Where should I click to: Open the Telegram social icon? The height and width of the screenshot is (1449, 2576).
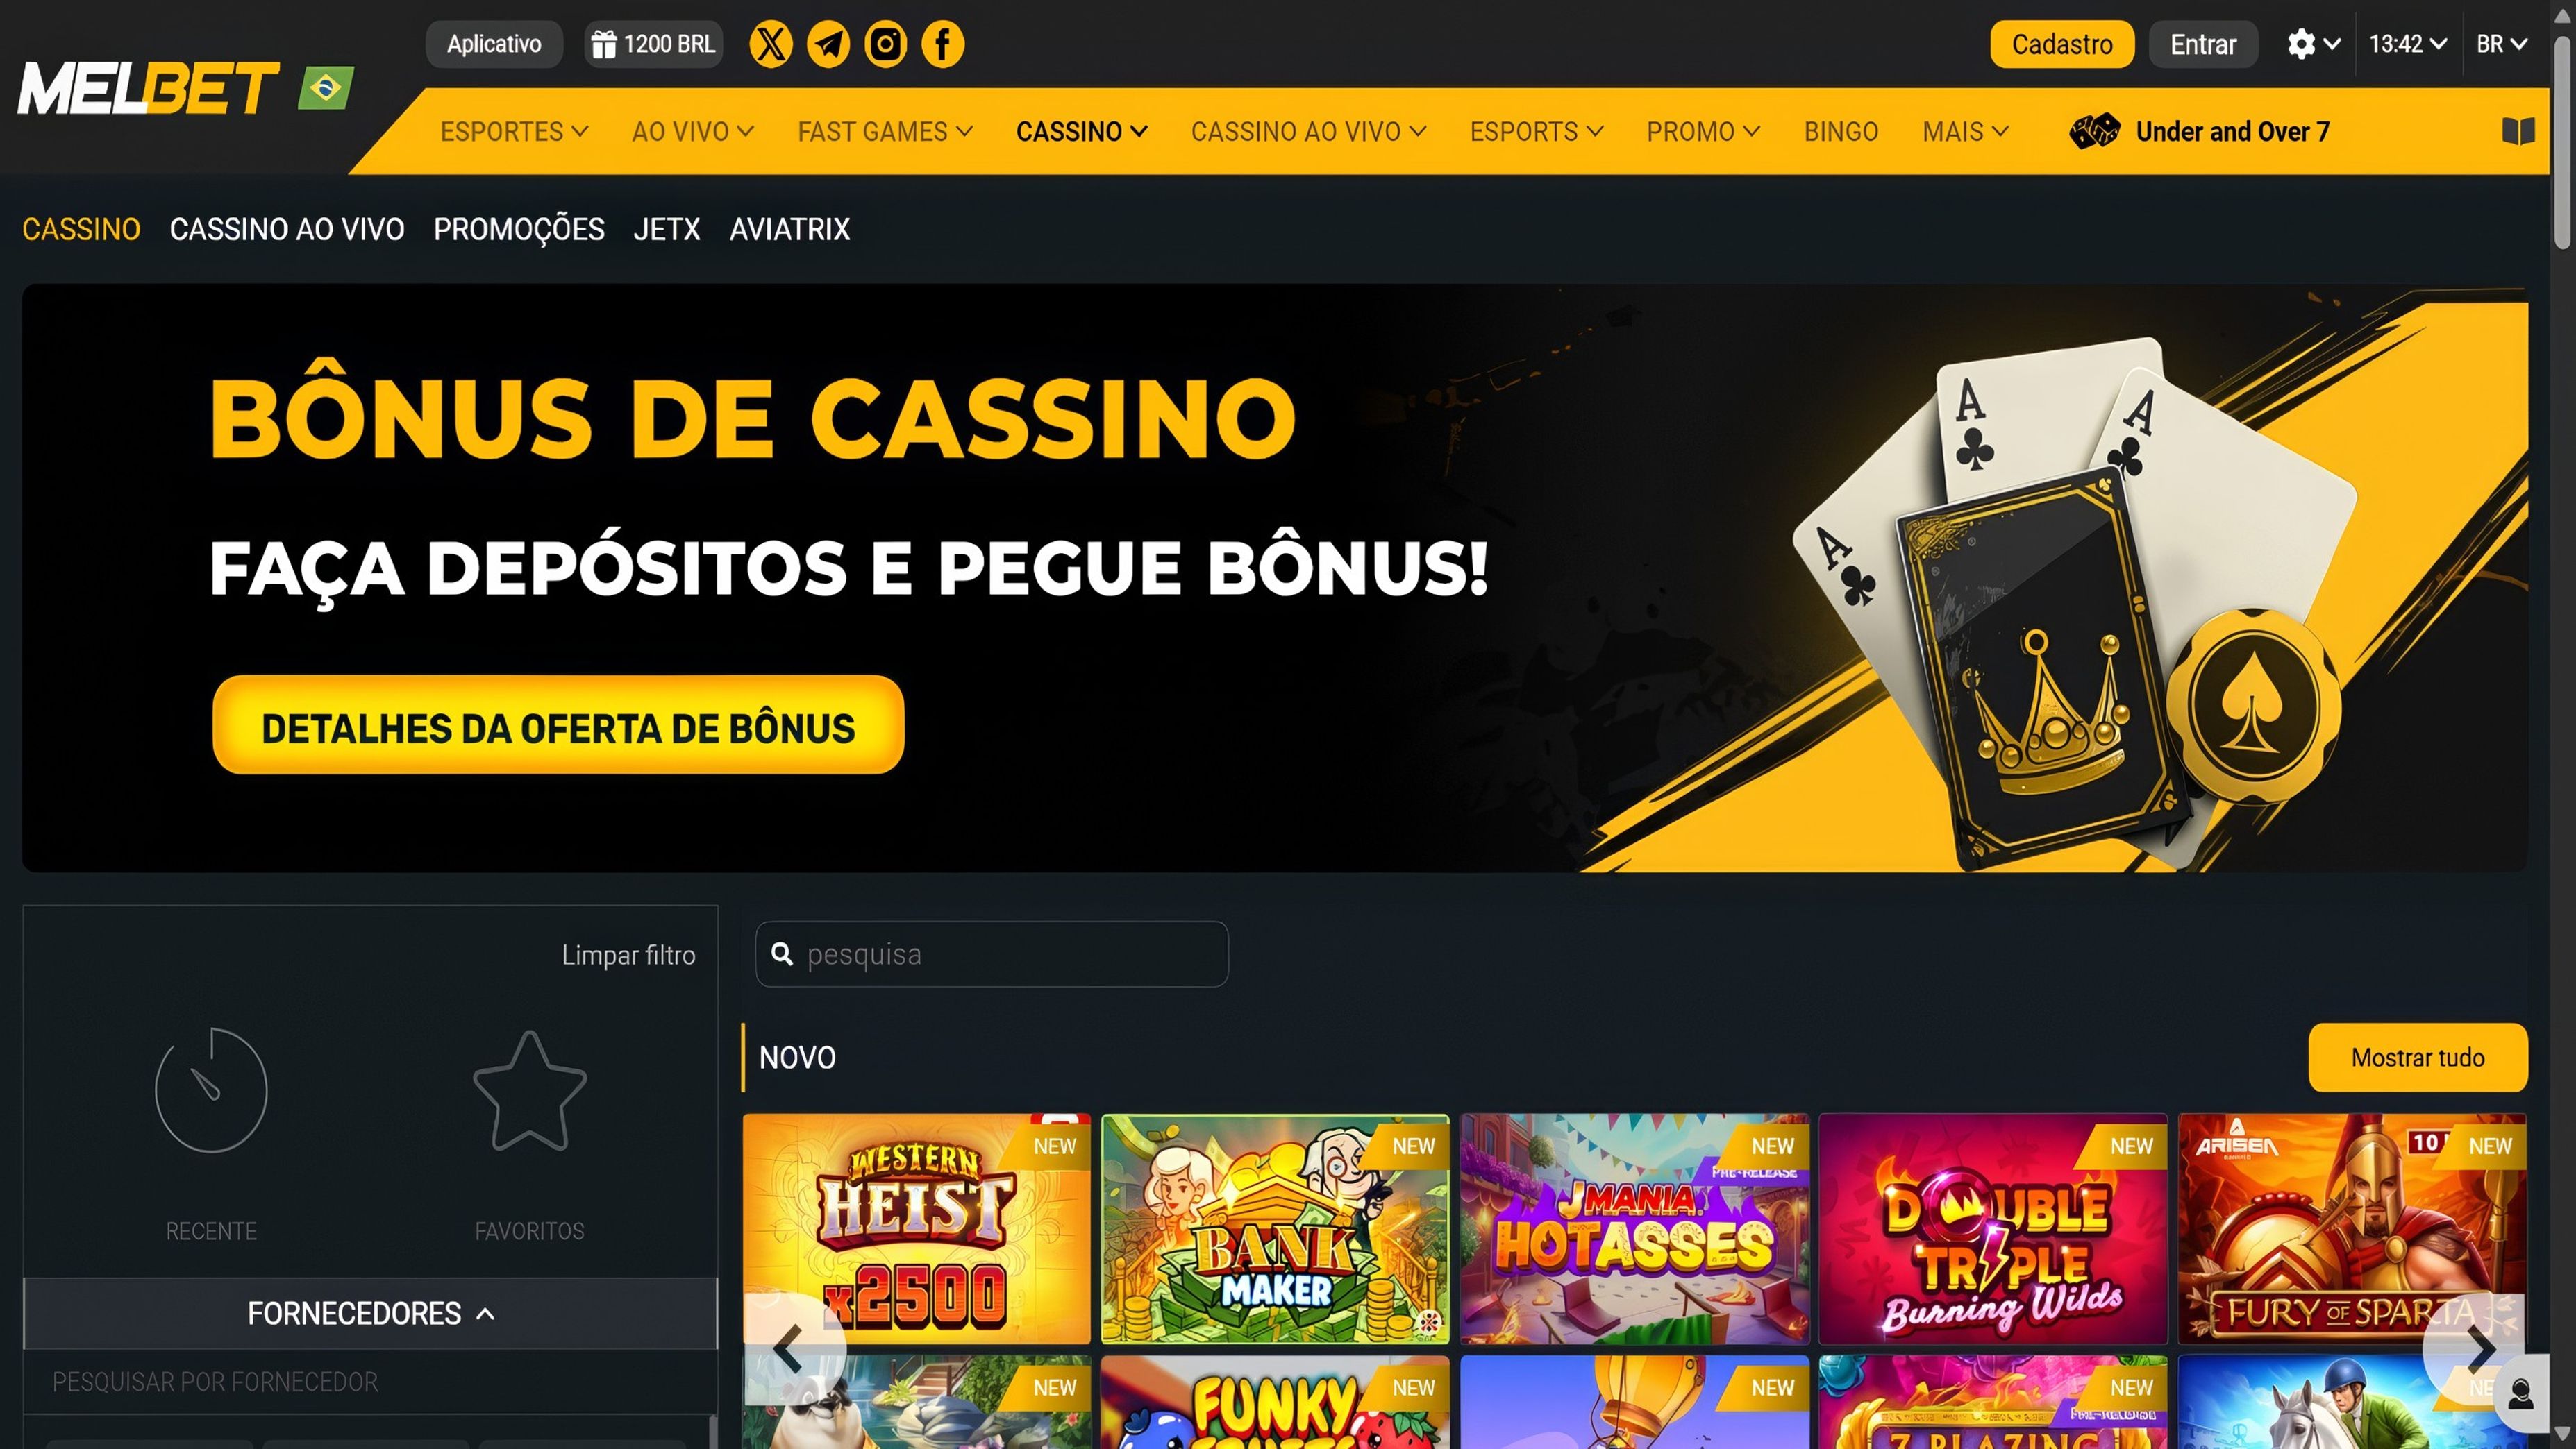[828, 44]
